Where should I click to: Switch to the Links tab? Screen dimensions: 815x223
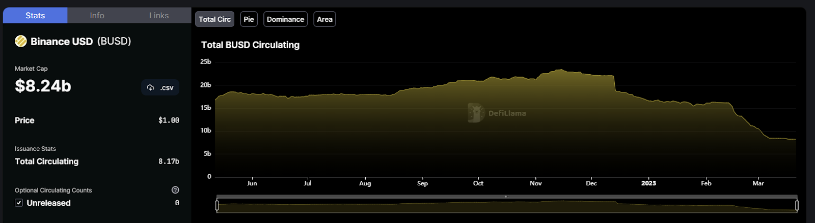coord(159,16)
